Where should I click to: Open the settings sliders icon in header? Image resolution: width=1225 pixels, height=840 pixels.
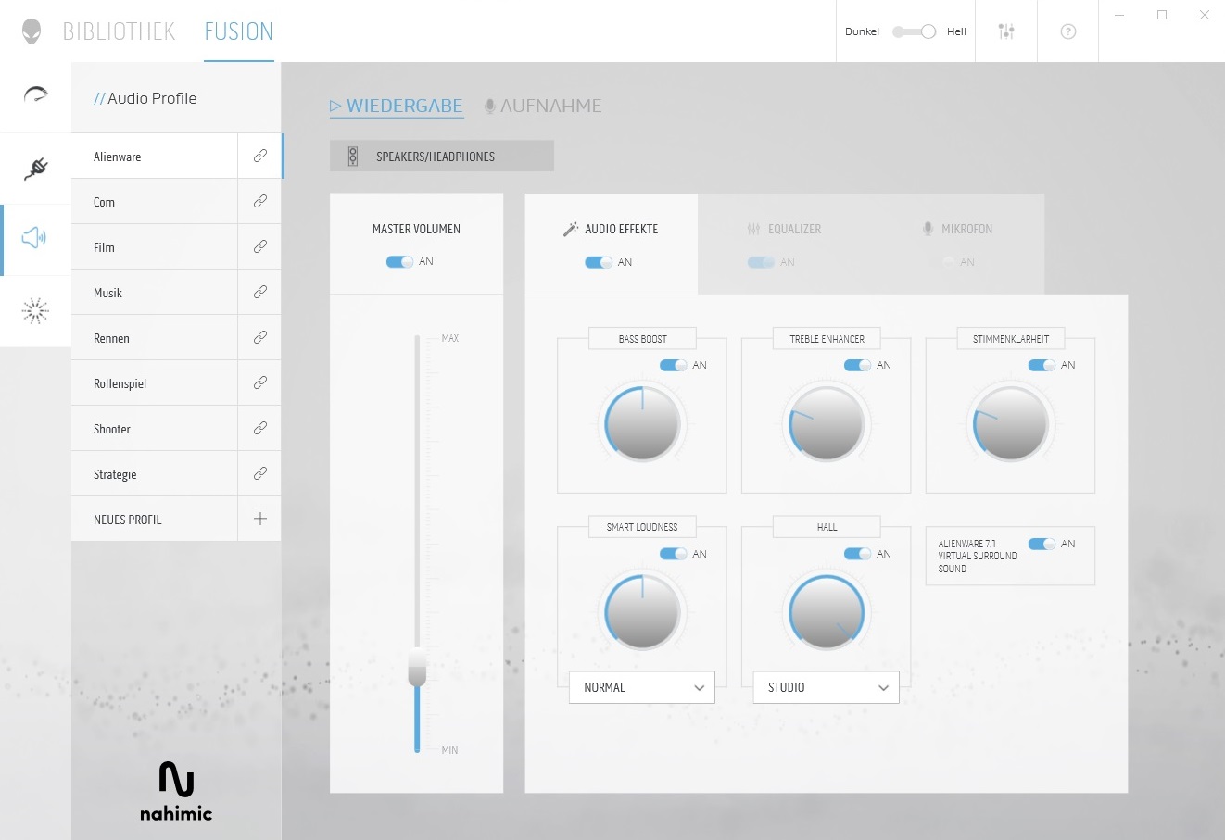(x=1006, y=31)
